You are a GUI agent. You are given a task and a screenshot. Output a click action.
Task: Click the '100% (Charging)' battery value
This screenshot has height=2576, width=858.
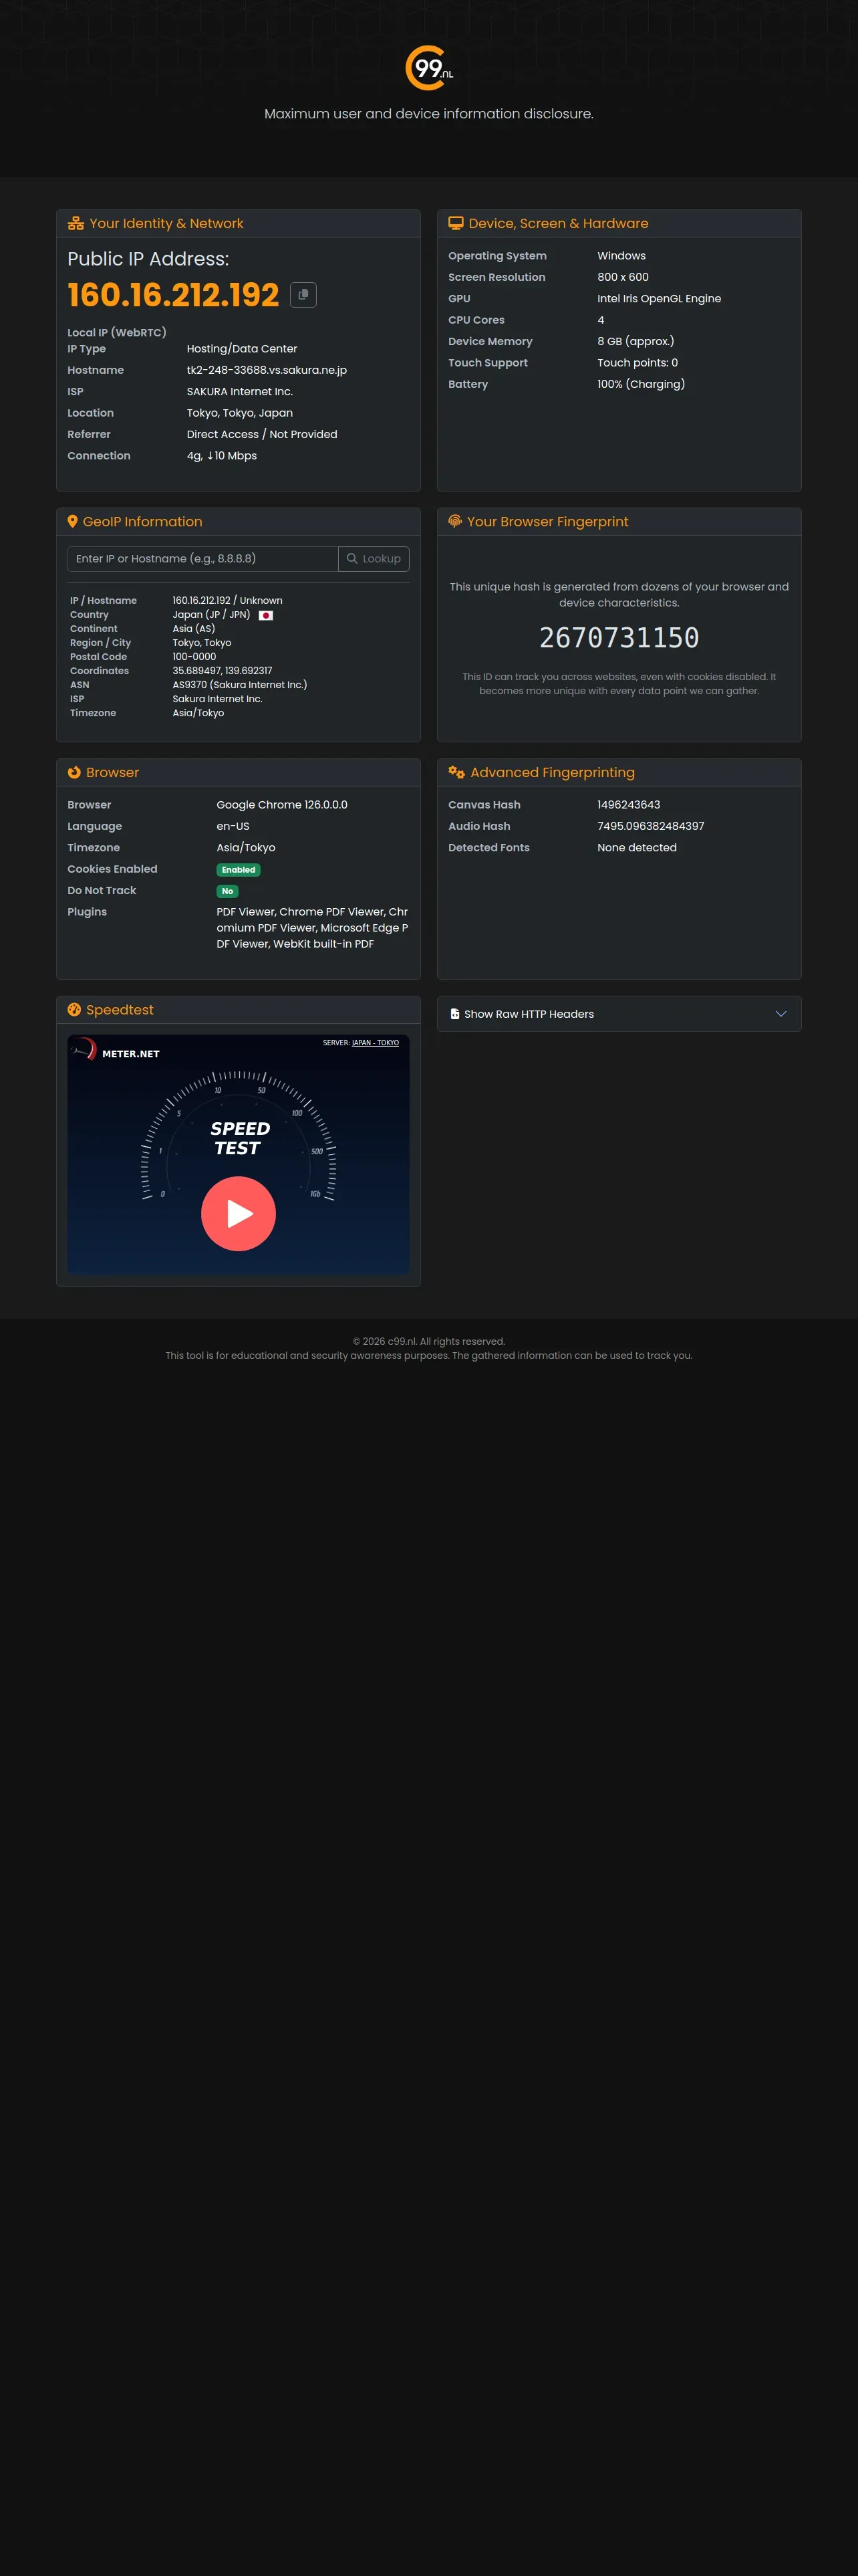[641, 384]
